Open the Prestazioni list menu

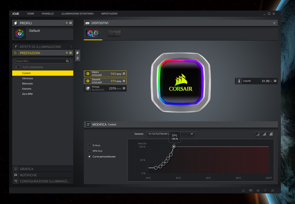coord(71,53)
